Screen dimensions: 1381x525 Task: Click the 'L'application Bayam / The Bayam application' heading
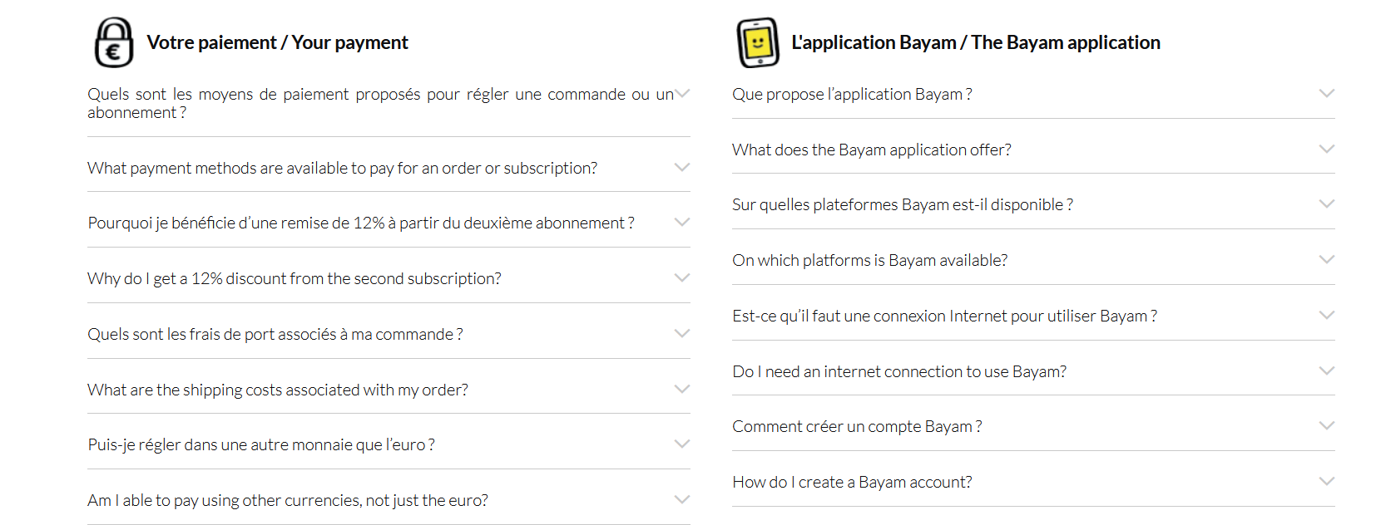point(975,42)
